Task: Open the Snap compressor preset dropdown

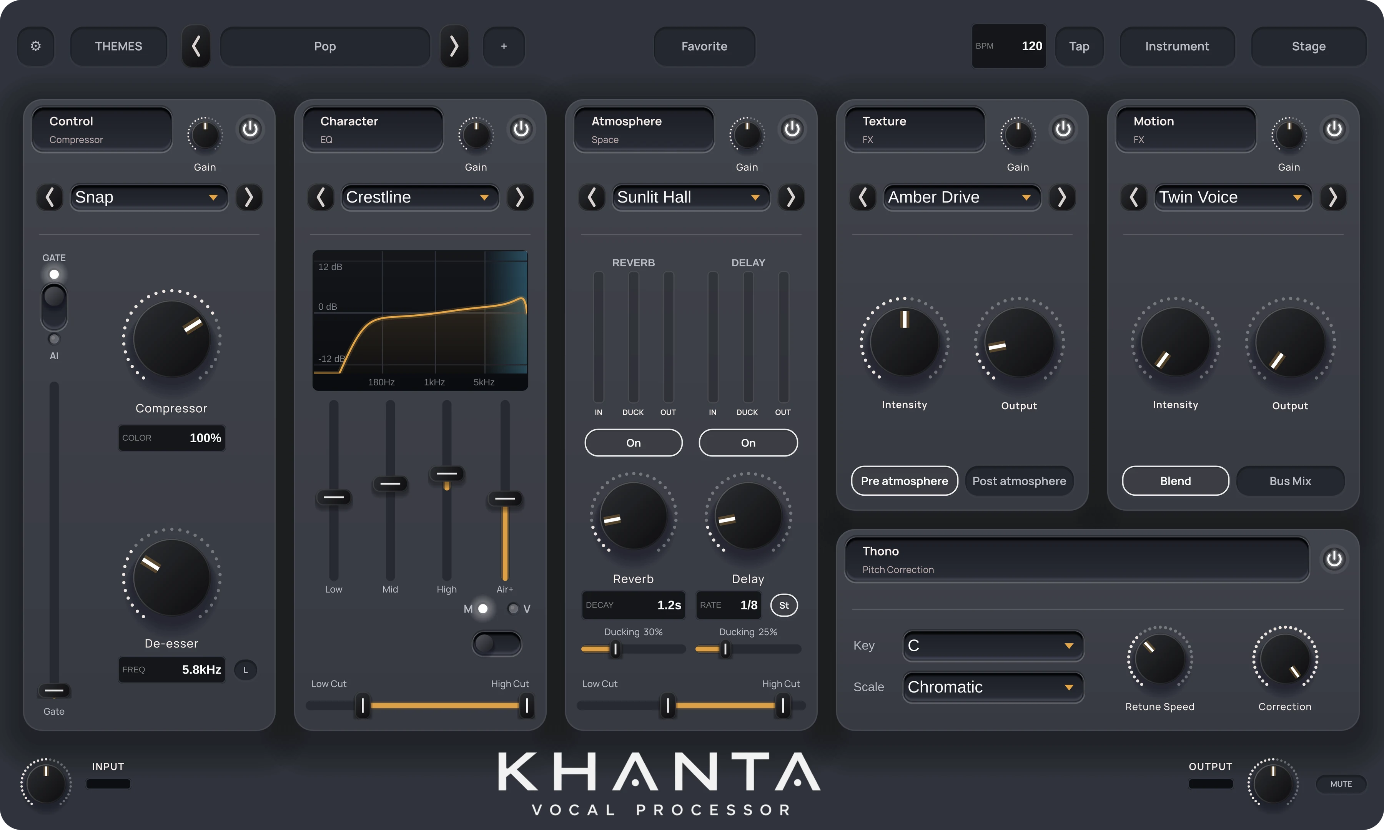Action: [x=149, y=197]
